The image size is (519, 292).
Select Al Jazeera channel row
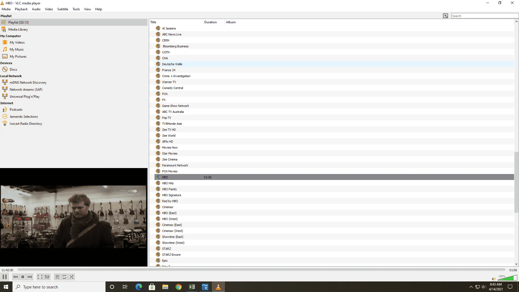(x=334, y=28)
